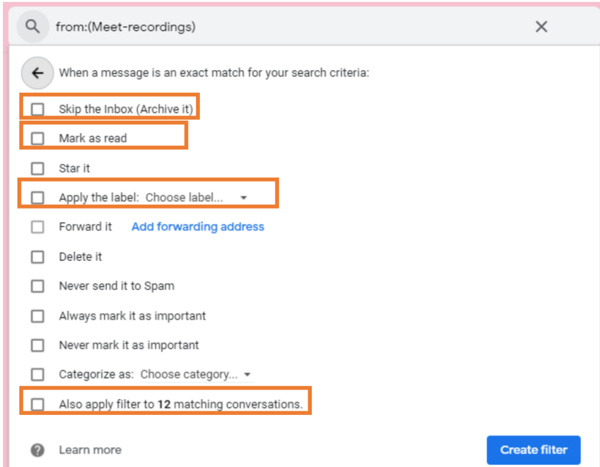Screen dimensions: 600x467
Task: Check the Categorize as option
Action: tap(37, 374)
